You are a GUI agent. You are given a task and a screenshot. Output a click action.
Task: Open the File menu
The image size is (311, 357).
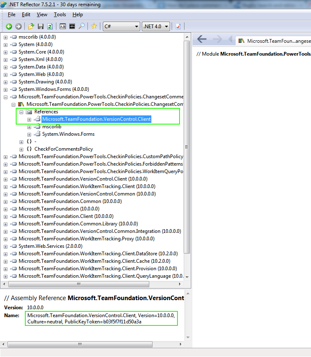pyautogui.click(x=12, y=15)
